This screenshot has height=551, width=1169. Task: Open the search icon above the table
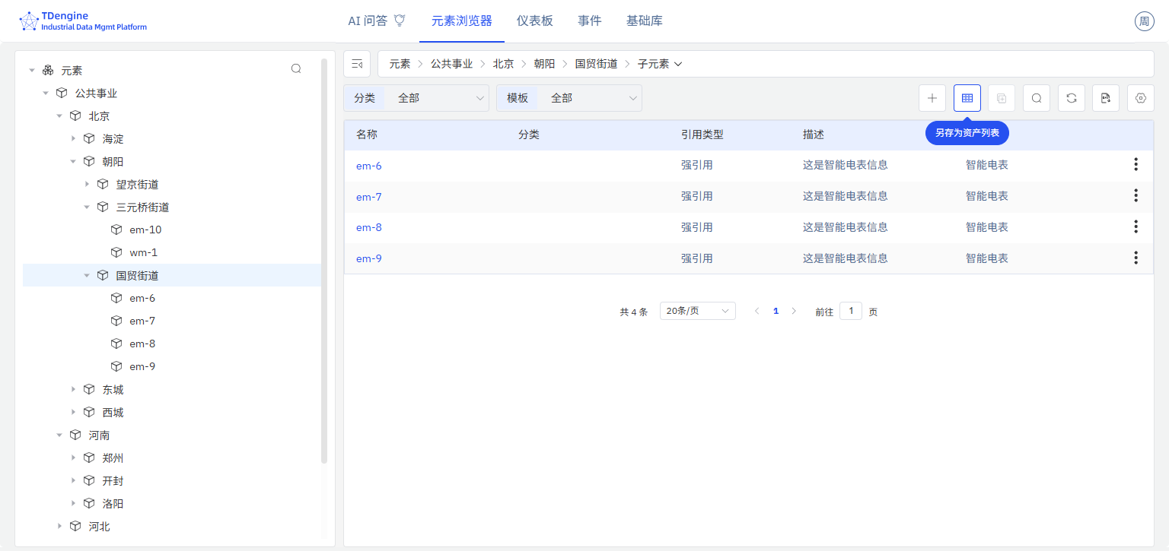(1036, 98)
